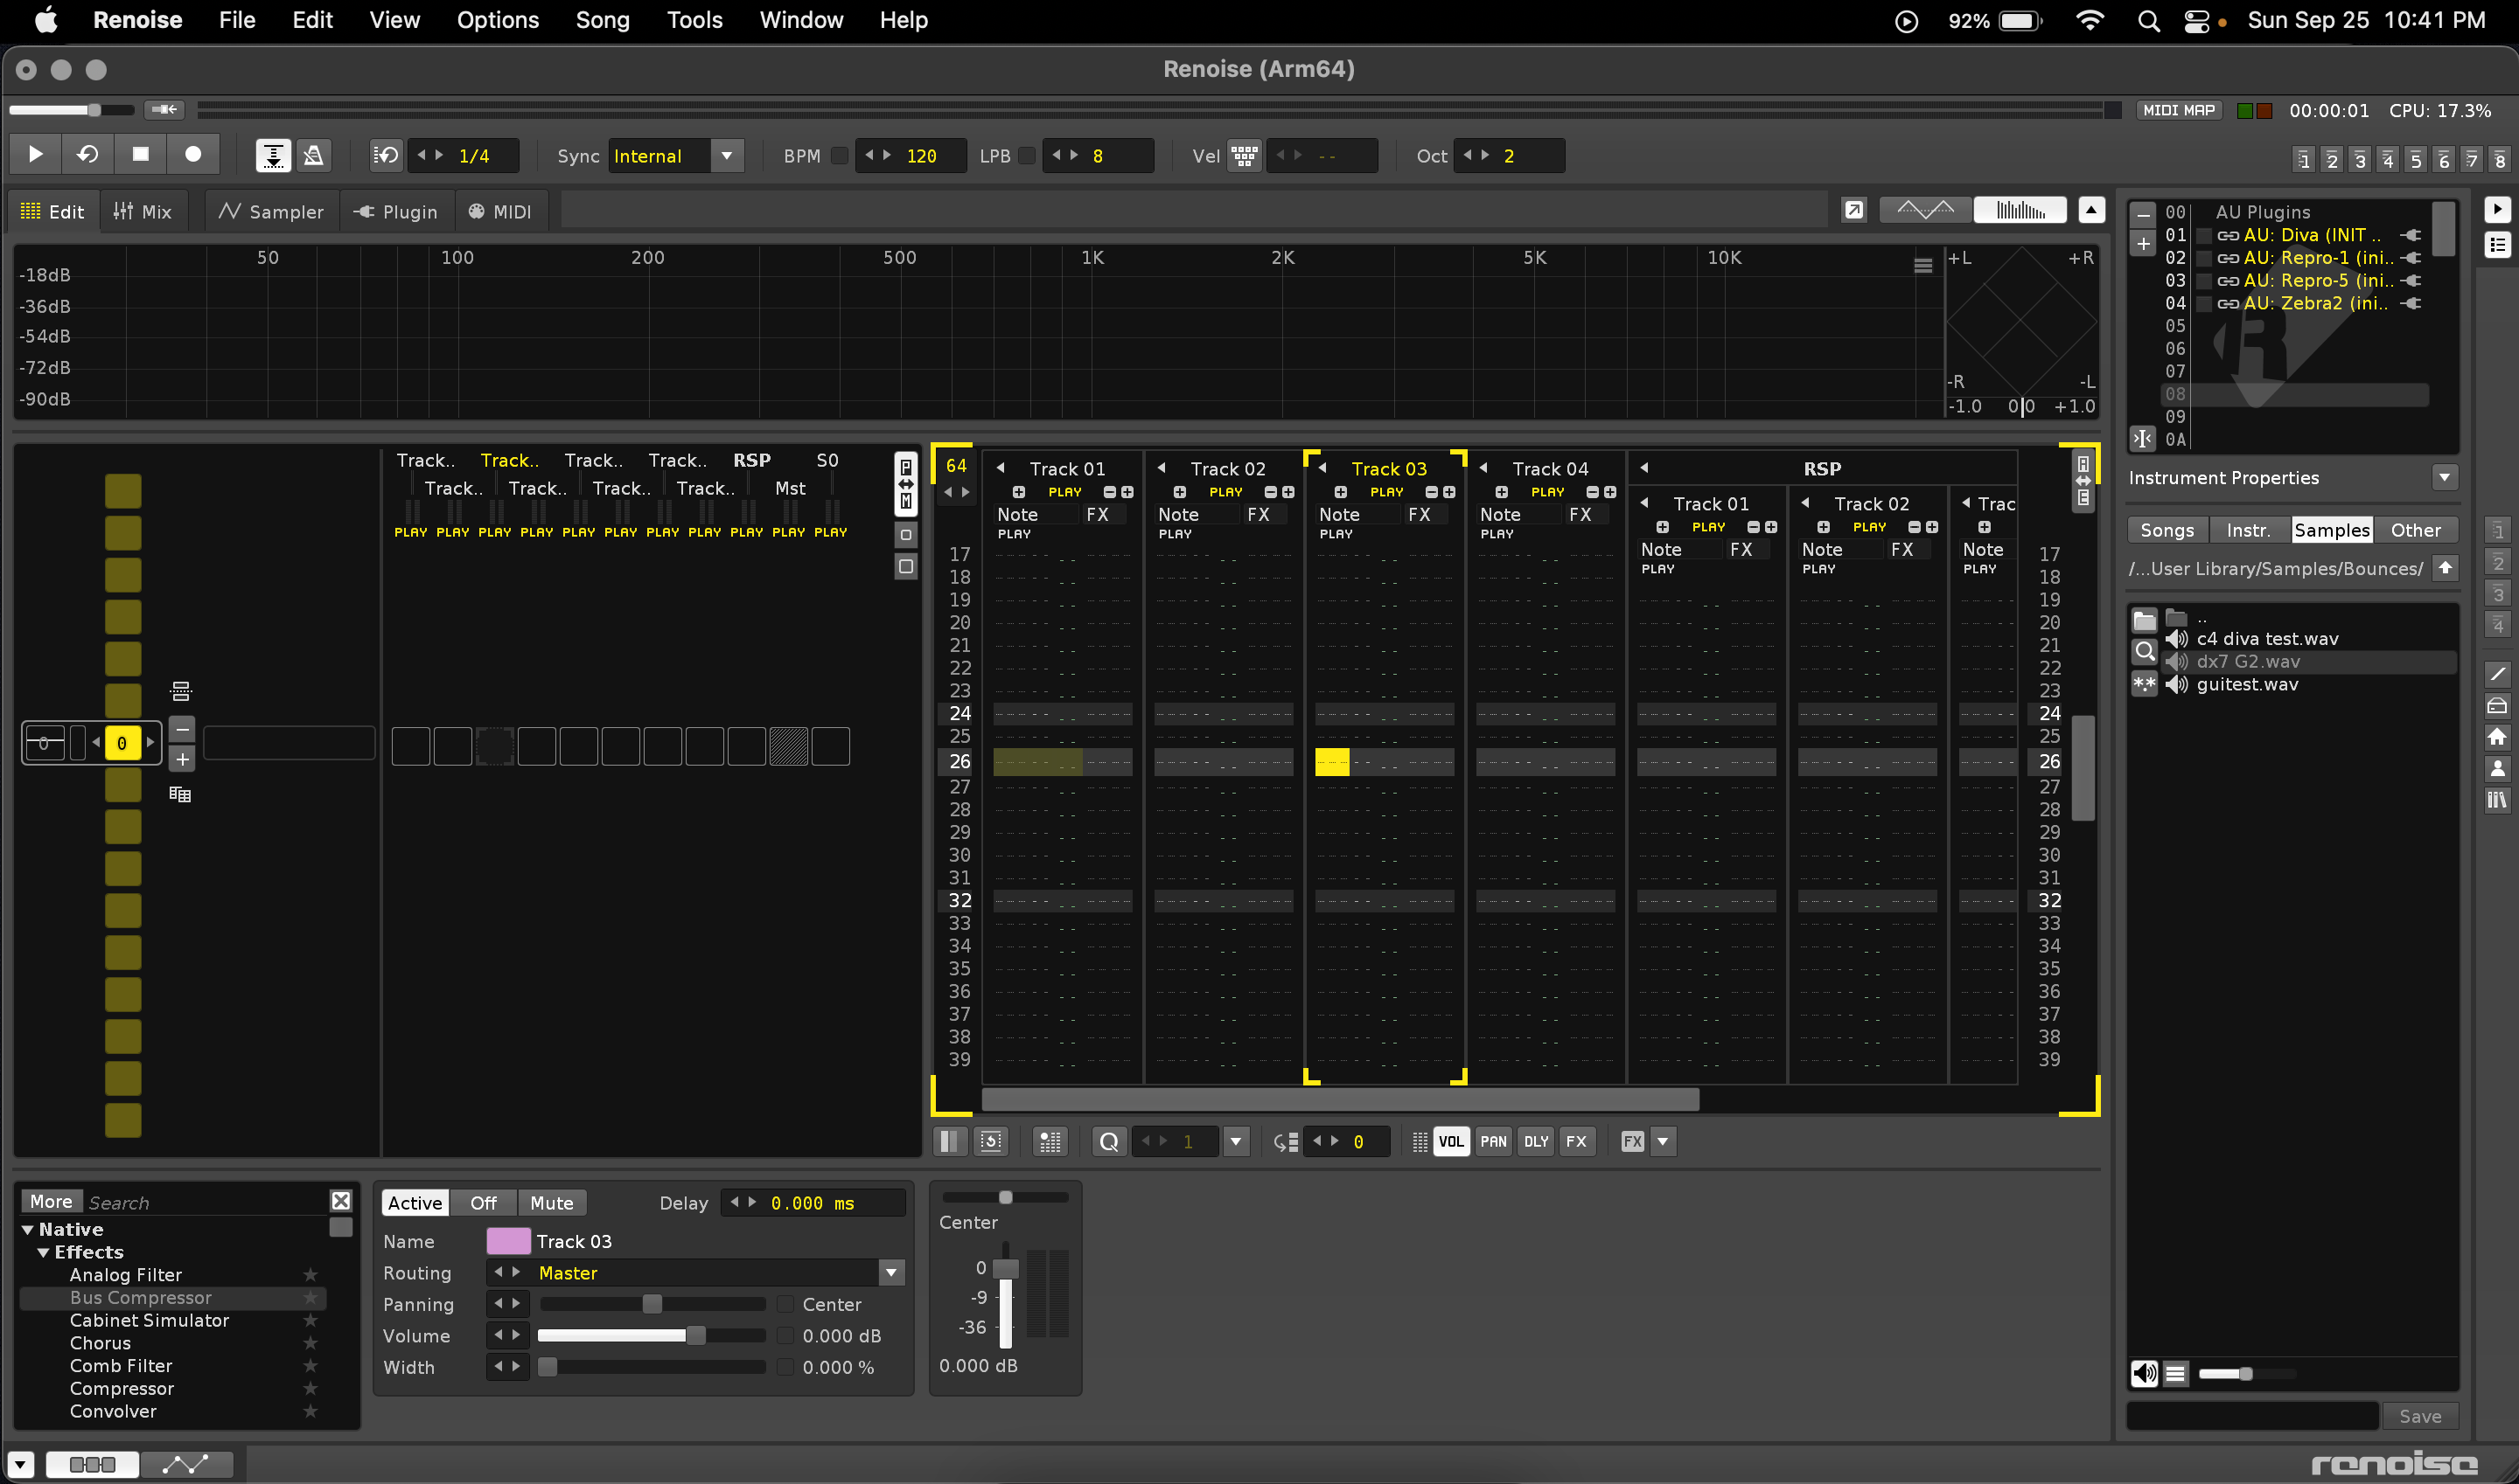Click the disk browser search magnifier icon
Viewport: 2519px width, 1484px height.
tap(2144, 652)
